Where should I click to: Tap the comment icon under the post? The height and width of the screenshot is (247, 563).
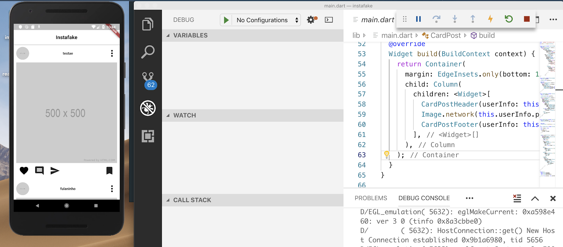coord(39,171)
